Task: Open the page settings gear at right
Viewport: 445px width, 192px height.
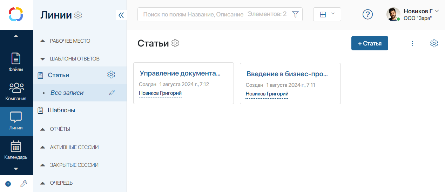Action: (434, 43)
